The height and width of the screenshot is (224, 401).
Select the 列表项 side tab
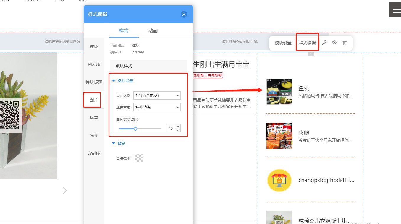tap(94, 64)
